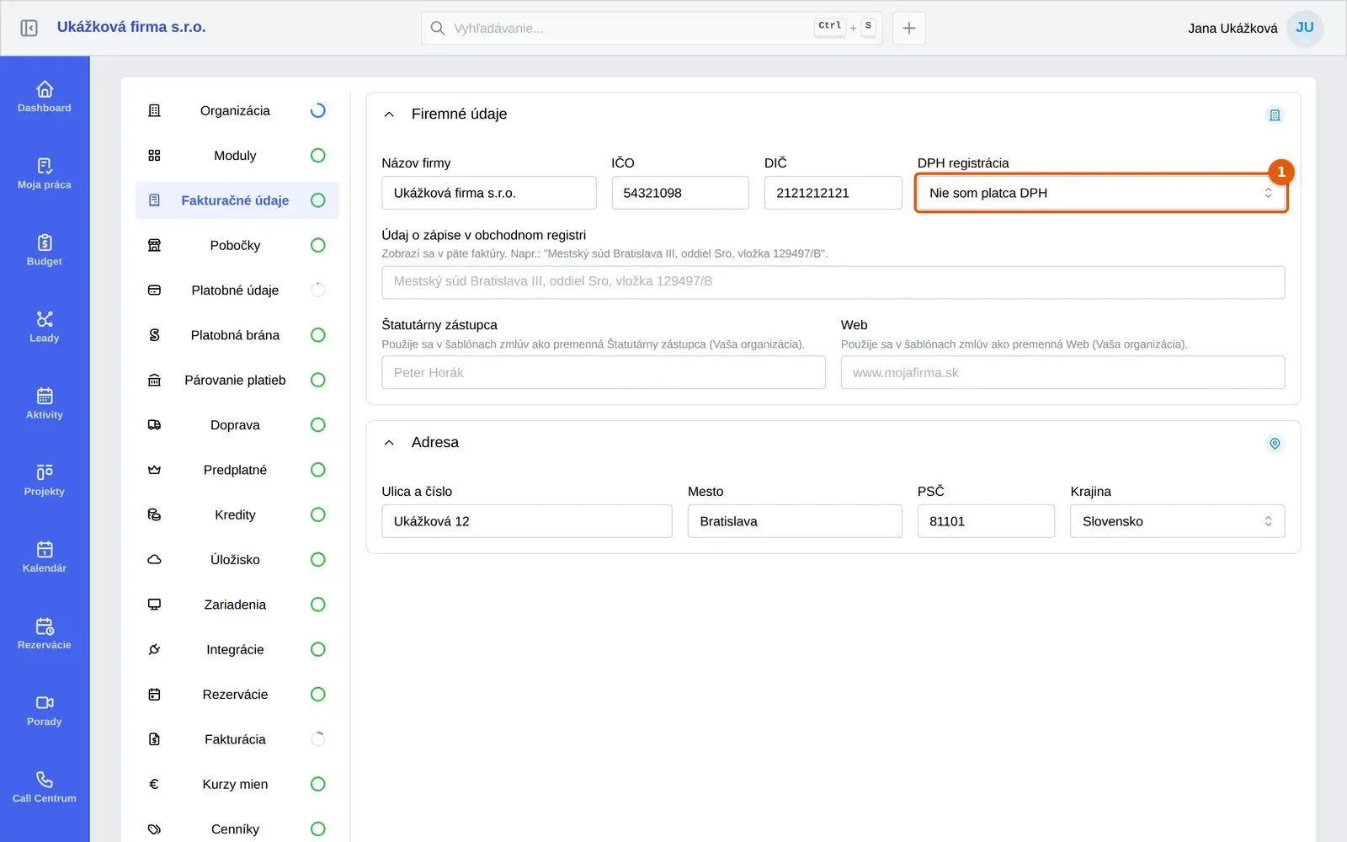This screenshot has width=1347, height=842.
Task: Click Jana Ukážková user name
Action: tap(1233, 29)
